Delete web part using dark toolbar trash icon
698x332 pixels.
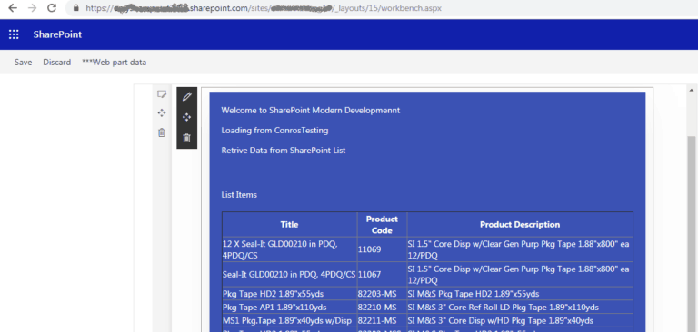(x=187, y=138)
